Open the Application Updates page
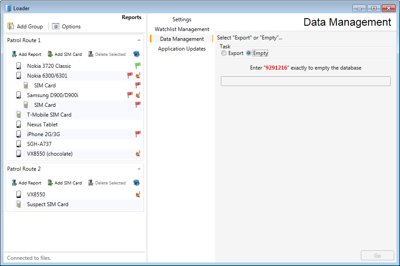400x266 pixels. pyautogui.click(x=182, y=49)
